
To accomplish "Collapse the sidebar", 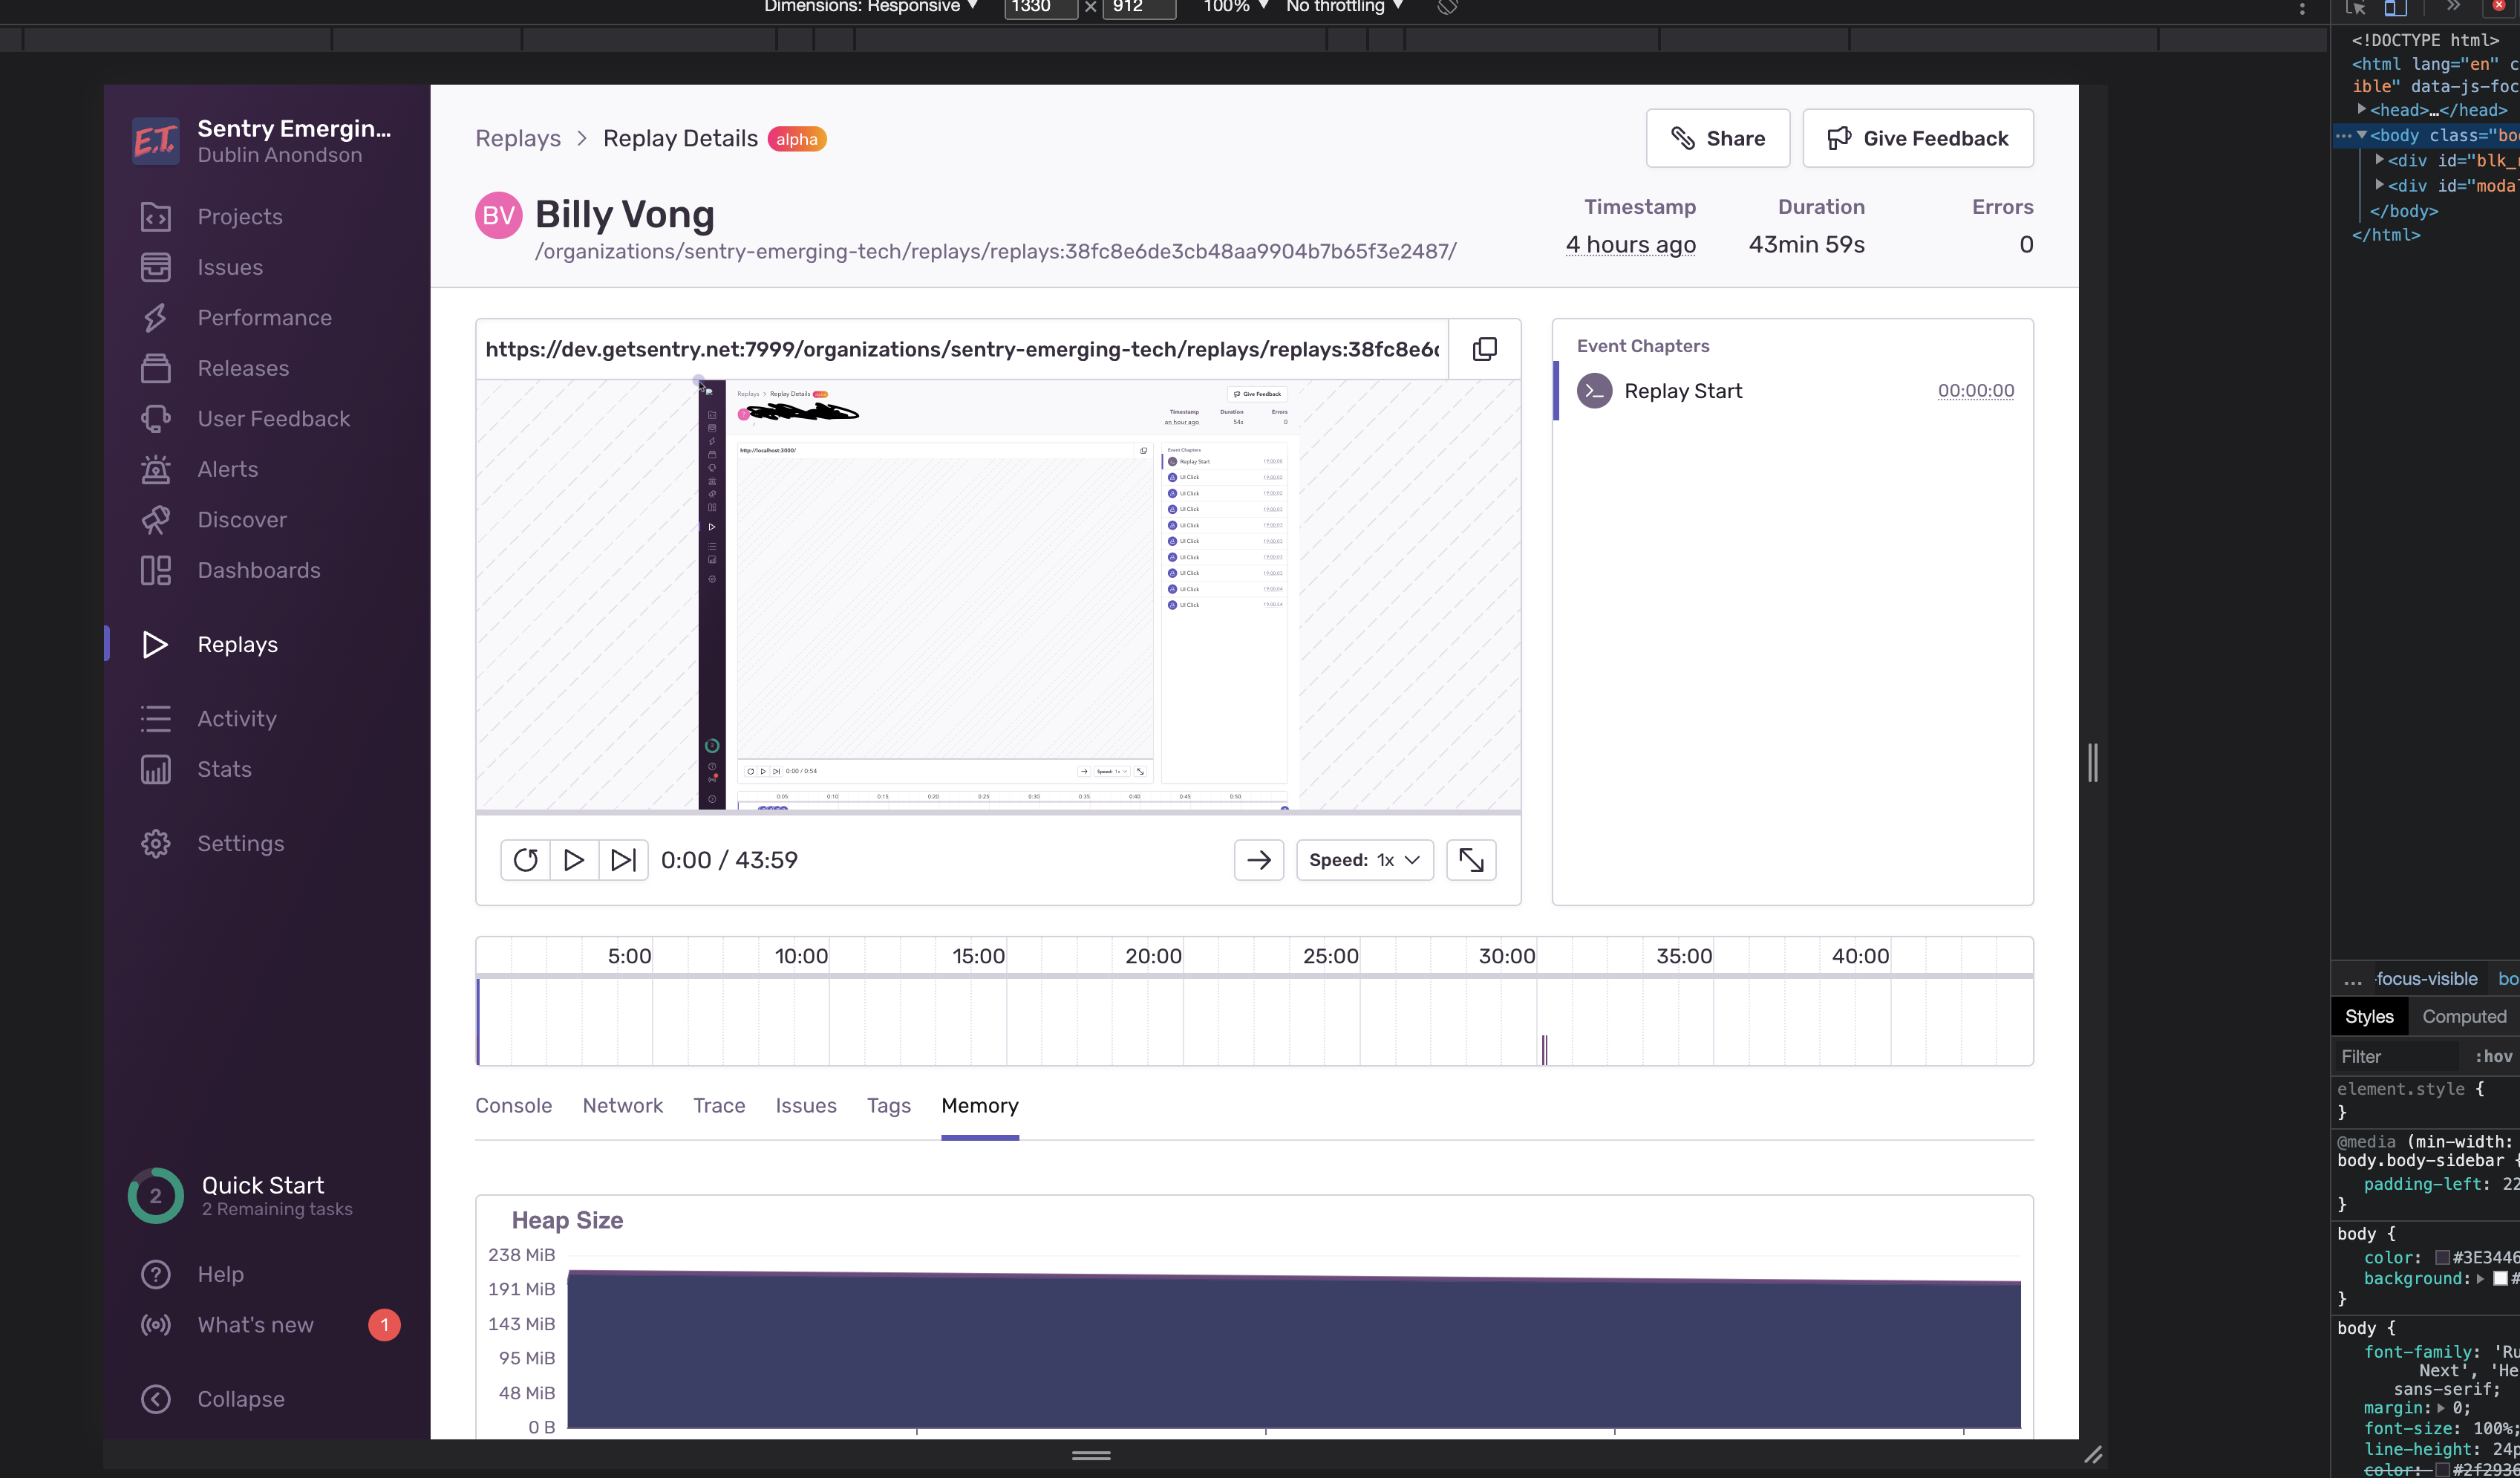I will coord(240,1399).
